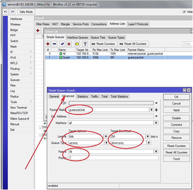Open the filter funnel icon

[85, 44]
